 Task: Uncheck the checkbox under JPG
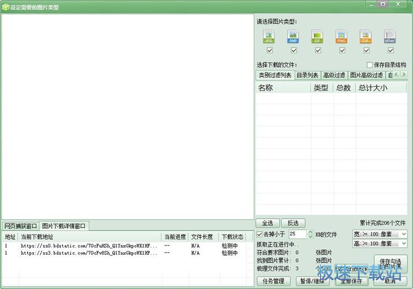(269, 51)
